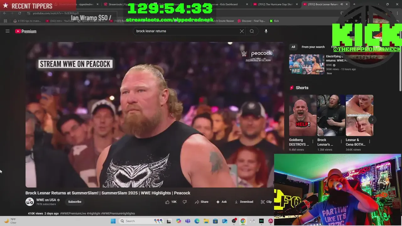The width and height of the screenshot is (402, 226).
Task: Open the Kick bookmark
Action: click(x=274, y=21)
